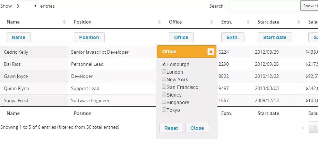This screenshot has width=318, height=144.
Task: Open the Start date filter button
Action: [275, 37]
